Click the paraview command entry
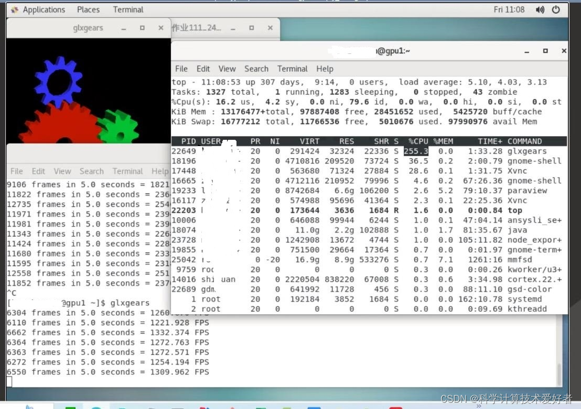The image size is (581, 409). 527,191
